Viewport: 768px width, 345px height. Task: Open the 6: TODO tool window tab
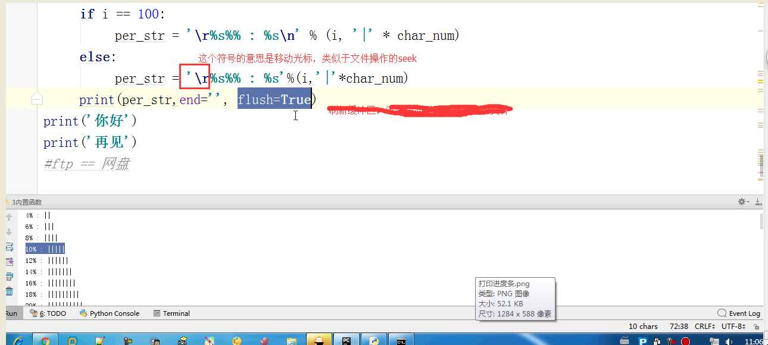click(x=48, y=313)
